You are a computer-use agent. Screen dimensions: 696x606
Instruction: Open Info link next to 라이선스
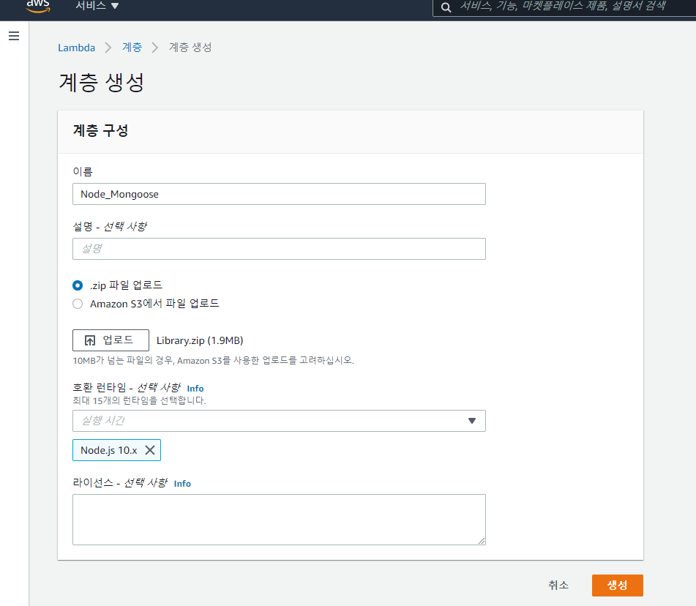182,484
